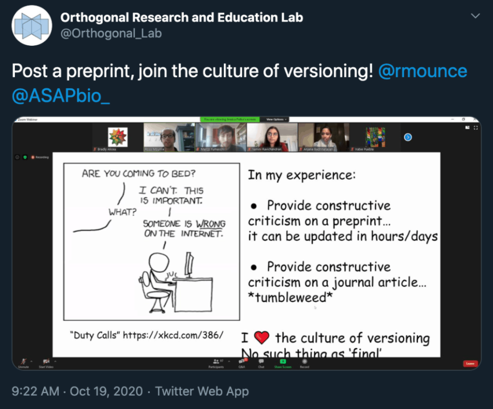Expand video options arrow beside Start Video

coord(55,360)
